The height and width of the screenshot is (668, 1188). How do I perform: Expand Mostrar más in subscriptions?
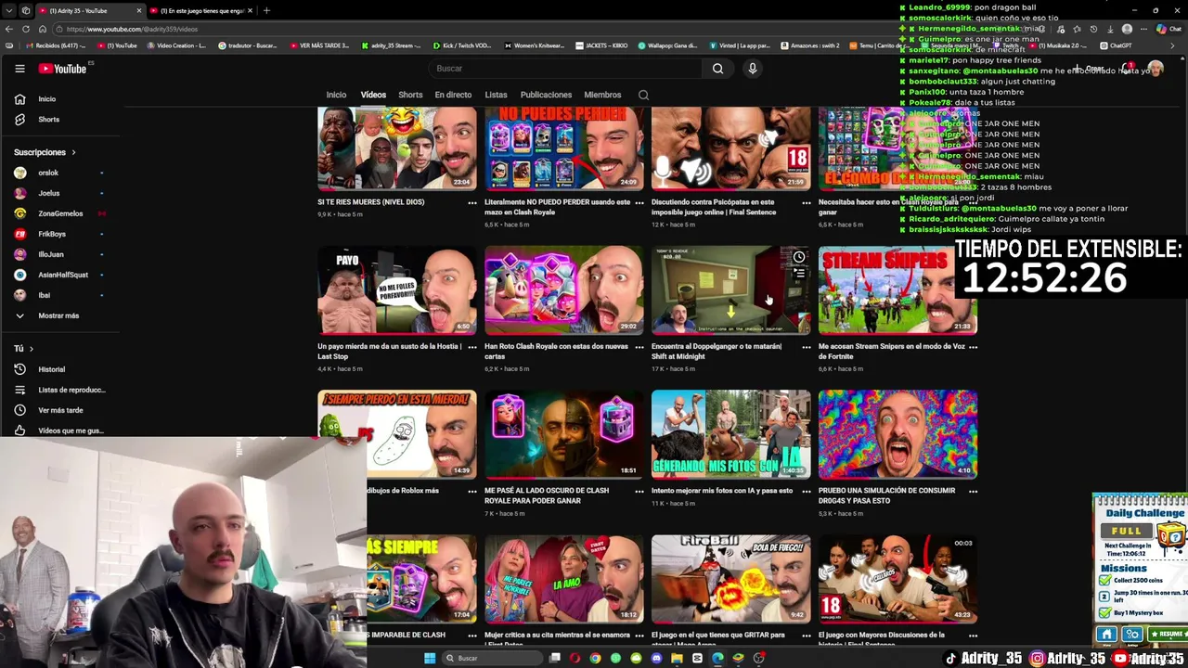(58, 315)
